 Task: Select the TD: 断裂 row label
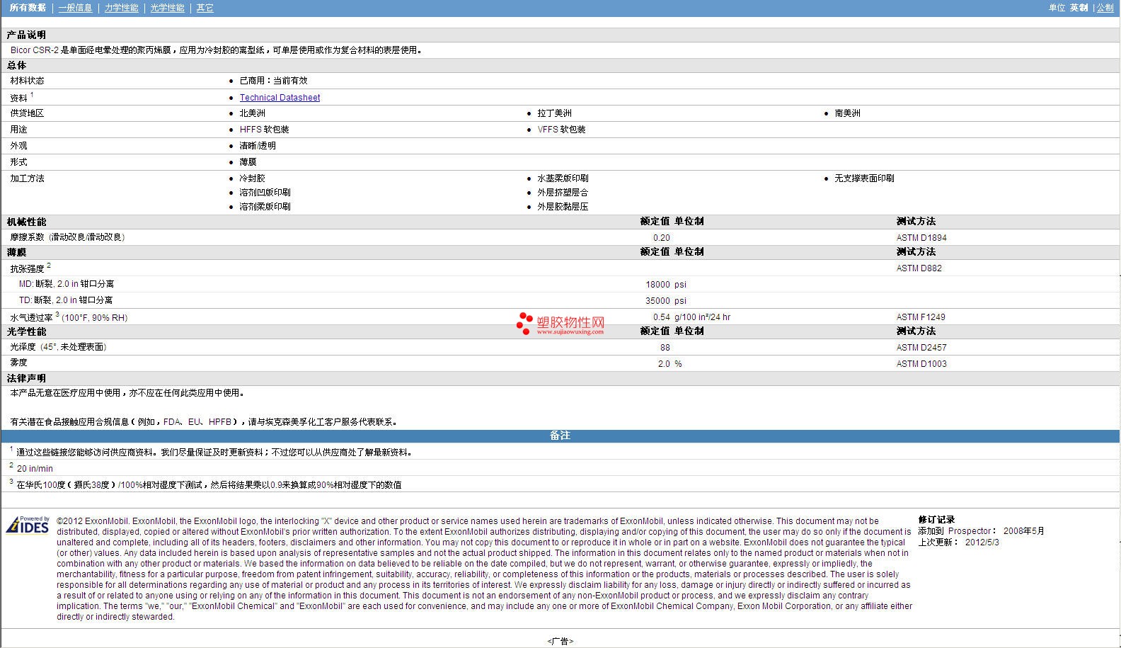[x=65, y=300]
